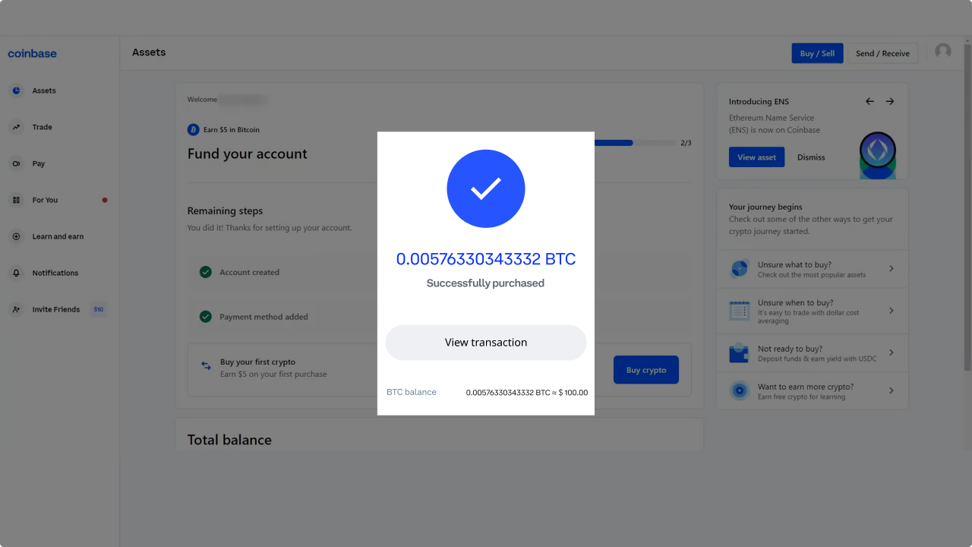This screenshot has width=972, height=547.
Task: Expand Unsure what to buy chevron
Action: pyautogui.click(x=892, y=269)
